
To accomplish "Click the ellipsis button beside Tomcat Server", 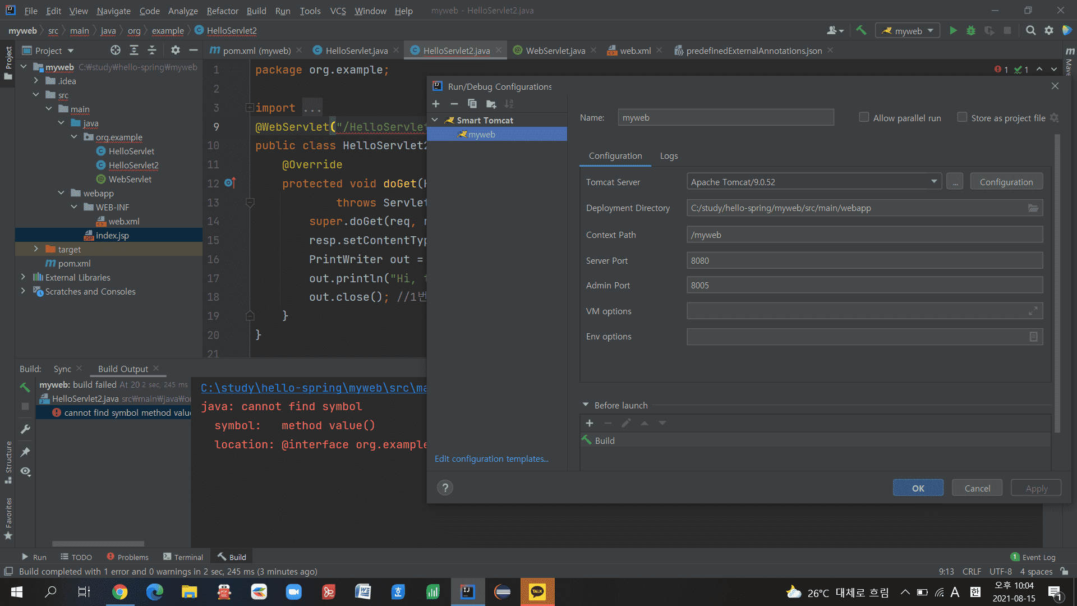I will (x=955, y=182).
